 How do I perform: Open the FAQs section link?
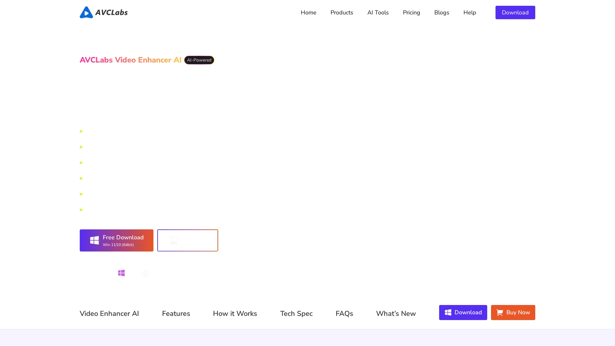[344, 314]
